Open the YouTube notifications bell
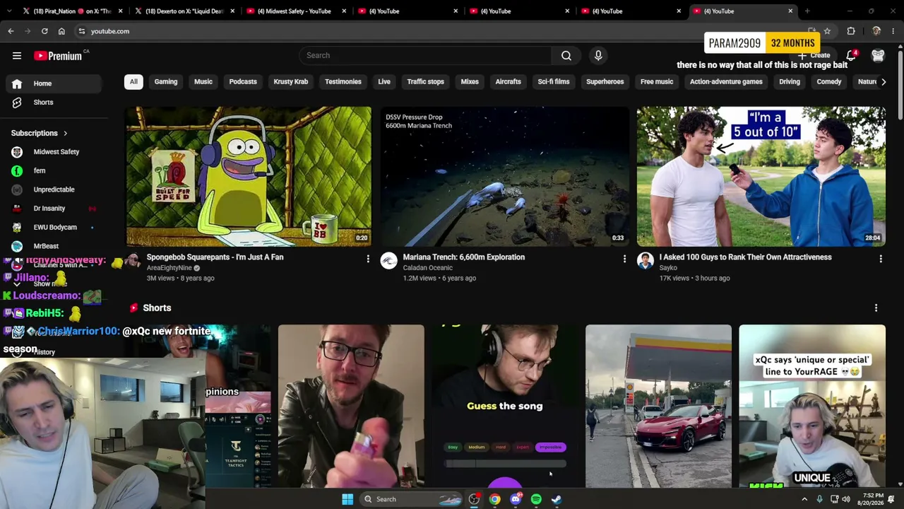The image size is (904, 509). [x=851, y=56]
